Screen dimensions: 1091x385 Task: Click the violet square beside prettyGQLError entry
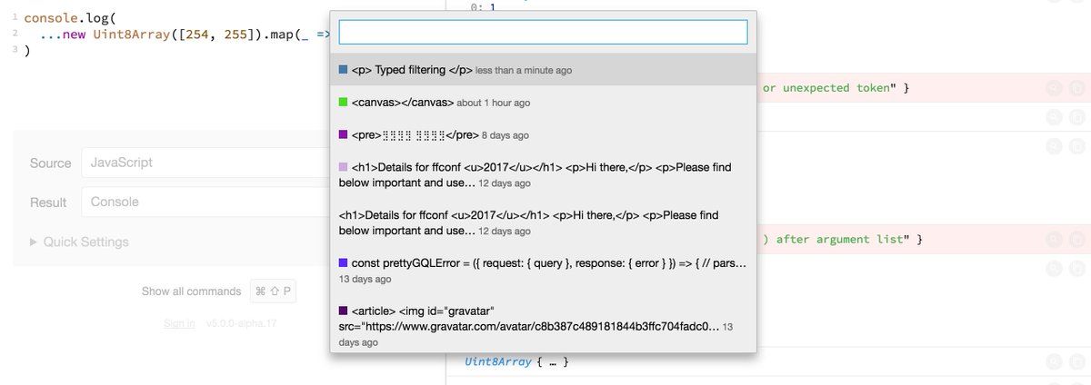(x=343, y=263)
